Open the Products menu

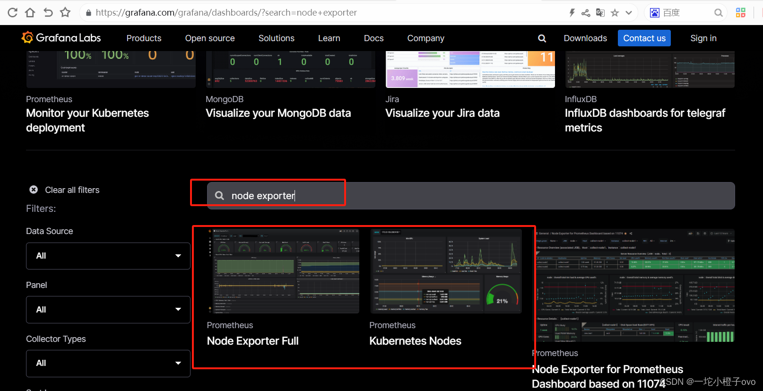pos(144,38)
